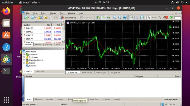Toggle the chart auto-scroll button
The height and width of the screenshot is (106, 190).
[131, 18]
